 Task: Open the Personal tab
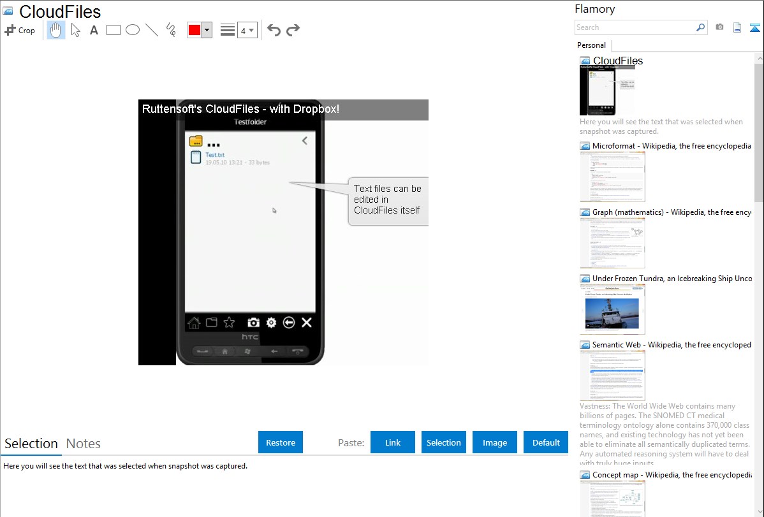point(591,45)
